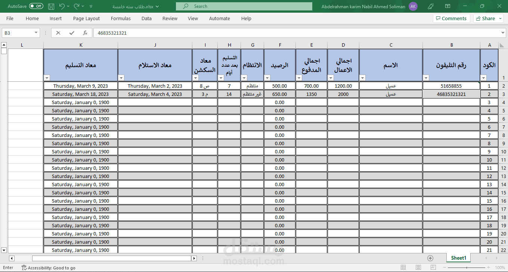The image size is (508, 272).
Task: Open filter dropdown for معاد الاستلام column
Action: 121,78
